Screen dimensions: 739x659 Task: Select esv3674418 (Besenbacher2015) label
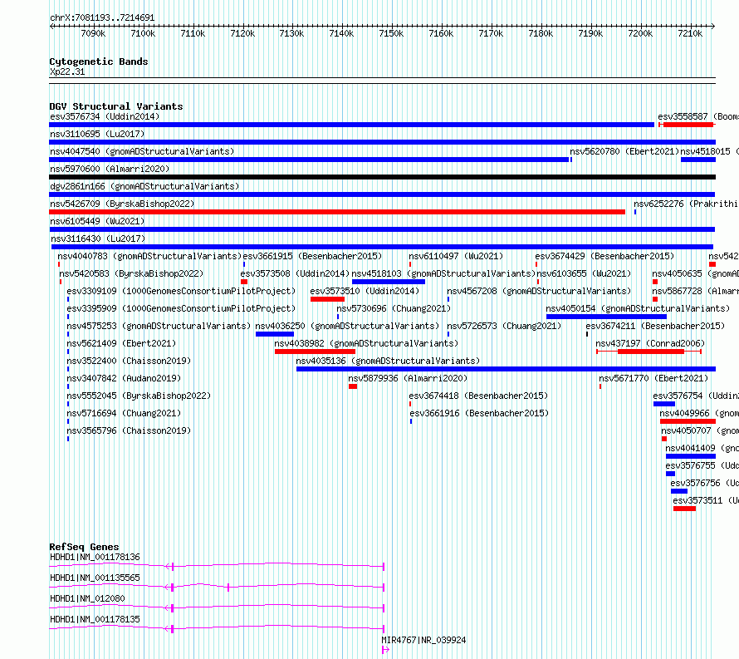click(478, 396)
